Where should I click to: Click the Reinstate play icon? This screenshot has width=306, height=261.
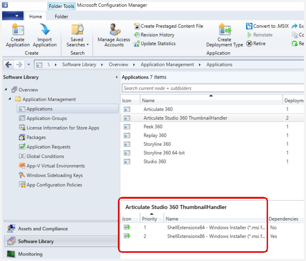249,35
